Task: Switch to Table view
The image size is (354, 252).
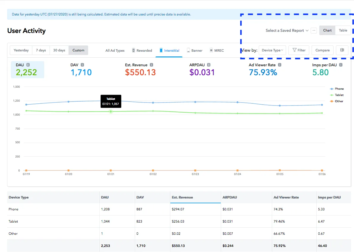Action: [x=343, y=30]
